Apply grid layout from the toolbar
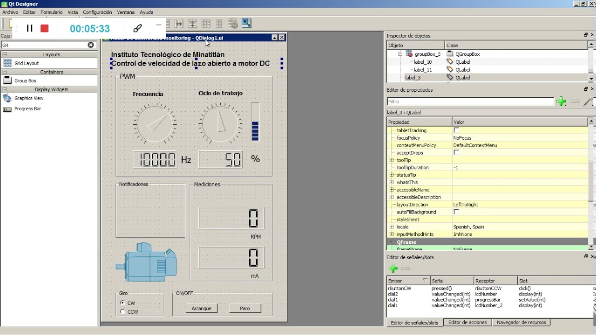Image resolution: width=596 pixels, height=335 pixels. click(x=206, y=23)
